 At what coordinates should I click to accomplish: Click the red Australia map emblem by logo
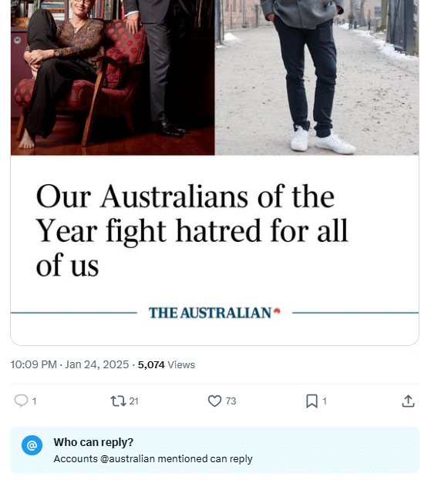coord(277,310)
